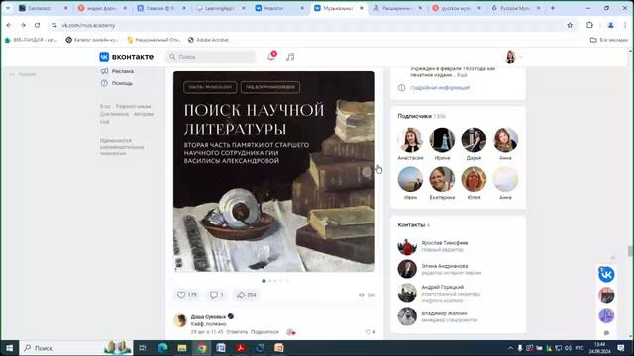This screenshot has height=356, width=634.
Task: Open the post image Поиск научной литературы
Action: pyautogui.click(x=274, y=171)
